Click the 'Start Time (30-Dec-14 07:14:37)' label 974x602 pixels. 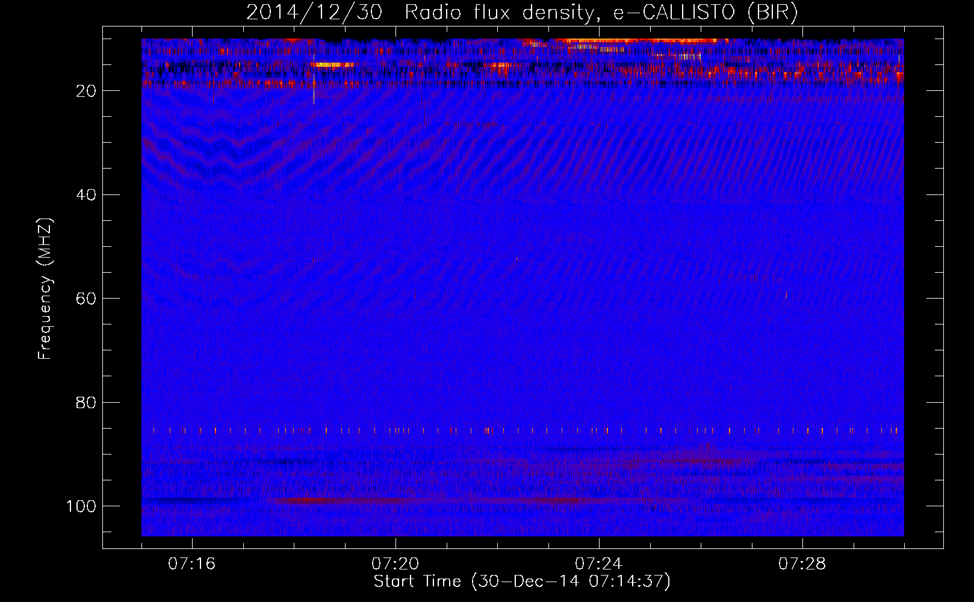pos(522,582)
